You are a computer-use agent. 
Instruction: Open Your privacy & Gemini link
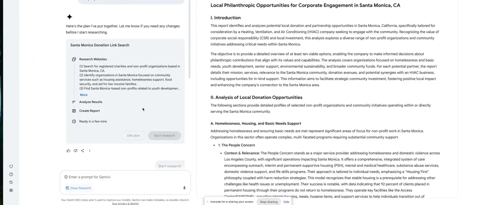(x=125, y=203)
